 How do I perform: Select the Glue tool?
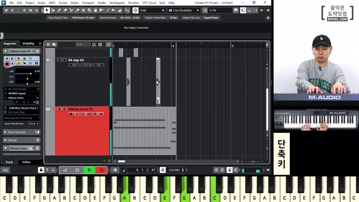point(77,10)
